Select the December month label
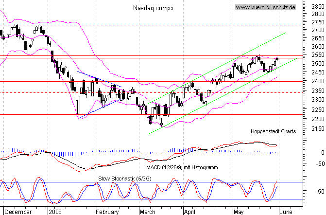 click(x=18, y=212)
